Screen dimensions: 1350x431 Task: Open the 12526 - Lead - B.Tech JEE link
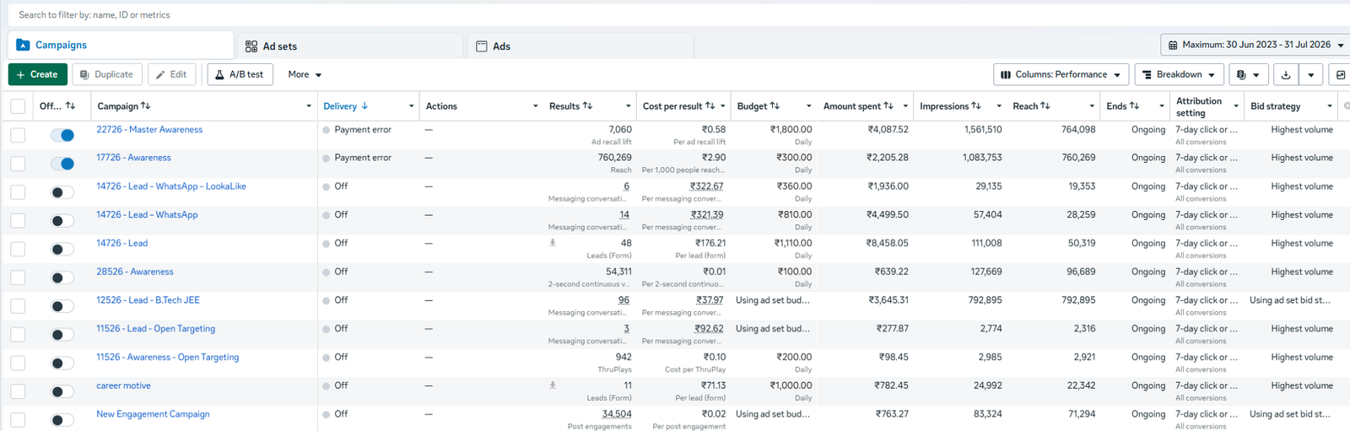point(148,300)
